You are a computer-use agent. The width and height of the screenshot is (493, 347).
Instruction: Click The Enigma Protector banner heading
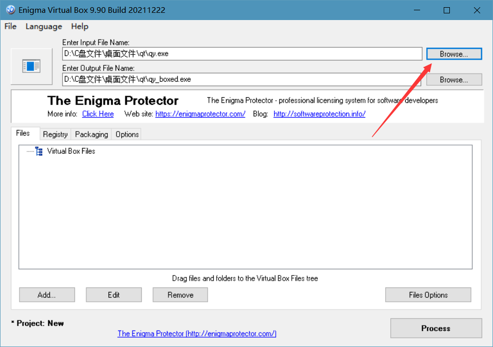click(113, 101)
